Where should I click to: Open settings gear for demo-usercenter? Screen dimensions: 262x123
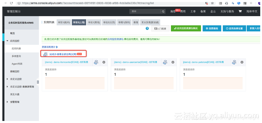[173, 62]
